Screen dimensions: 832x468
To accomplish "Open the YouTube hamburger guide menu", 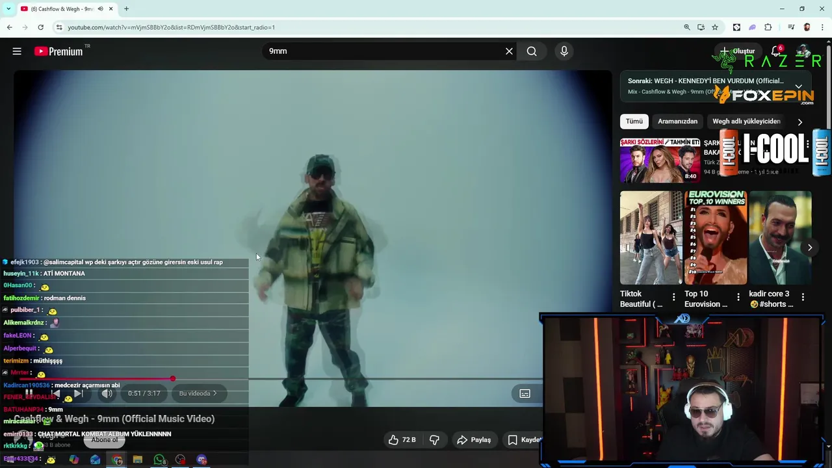I will tap(17, 51).
